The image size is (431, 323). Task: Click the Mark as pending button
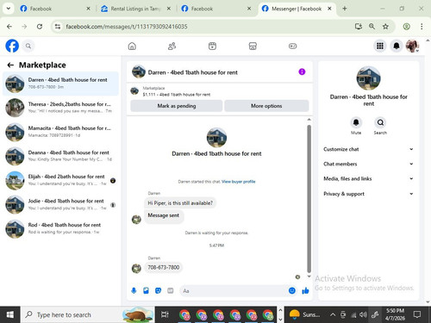(177, 106)
